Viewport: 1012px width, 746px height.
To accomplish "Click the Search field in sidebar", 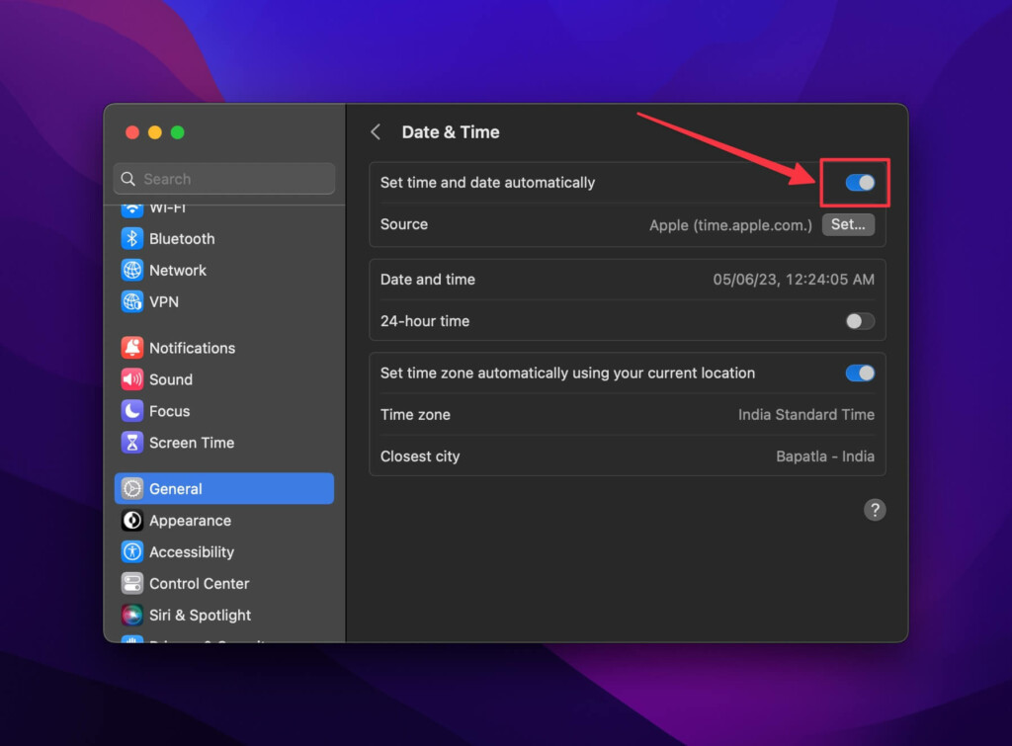I will (224, 179).
